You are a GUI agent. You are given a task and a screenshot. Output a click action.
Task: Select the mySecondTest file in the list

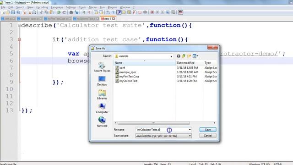coord(126,81)
